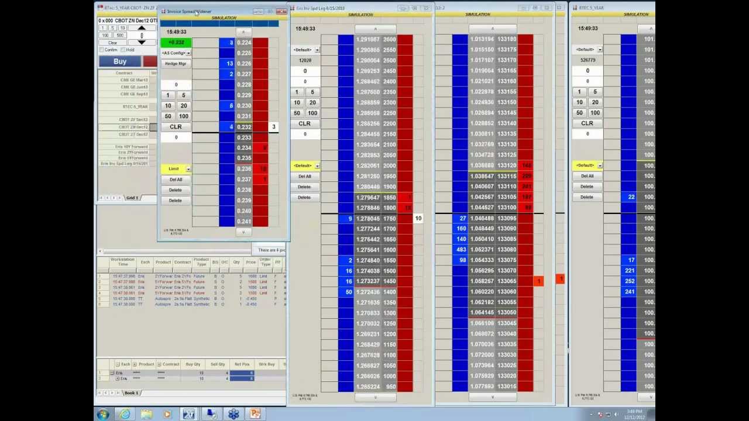The width and height of the screenshot is (749, 421).
Task: Click Del All in right BTEC 5_YEAR window
Action: [x=587, y=176]
